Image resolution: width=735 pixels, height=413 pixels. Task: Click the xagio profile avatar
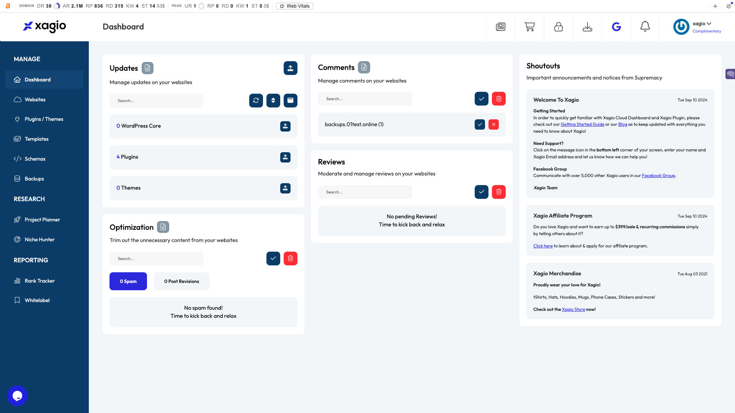(681, 27)
